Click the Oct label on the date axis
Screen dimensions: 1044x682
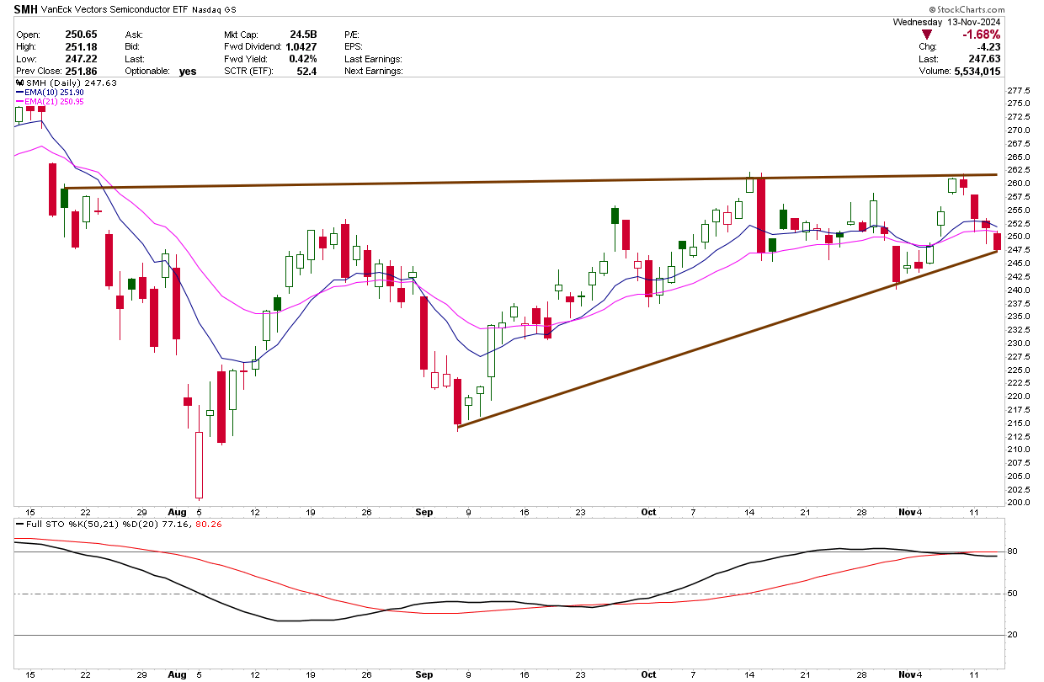point(647,511)
